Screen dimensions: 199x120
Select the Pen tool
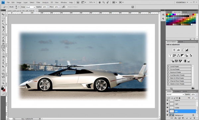click(x=3, y=60)
